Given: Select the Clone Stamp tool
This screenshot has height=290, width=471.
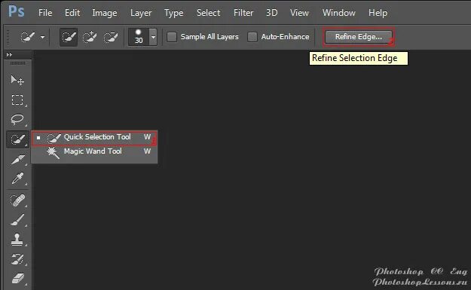Looking at the screenshot, I should pyautogui.click(x=17, y=240).
